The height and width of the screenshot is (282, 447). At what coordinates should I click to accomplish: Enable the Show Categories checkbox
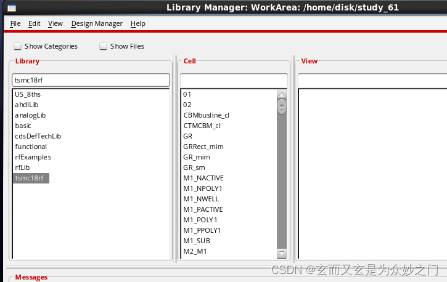pyautogui.click(x=18, y=46)
